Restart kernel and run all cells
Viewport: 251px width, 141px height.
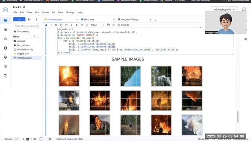pyautogui.click(x=87, y=25)
